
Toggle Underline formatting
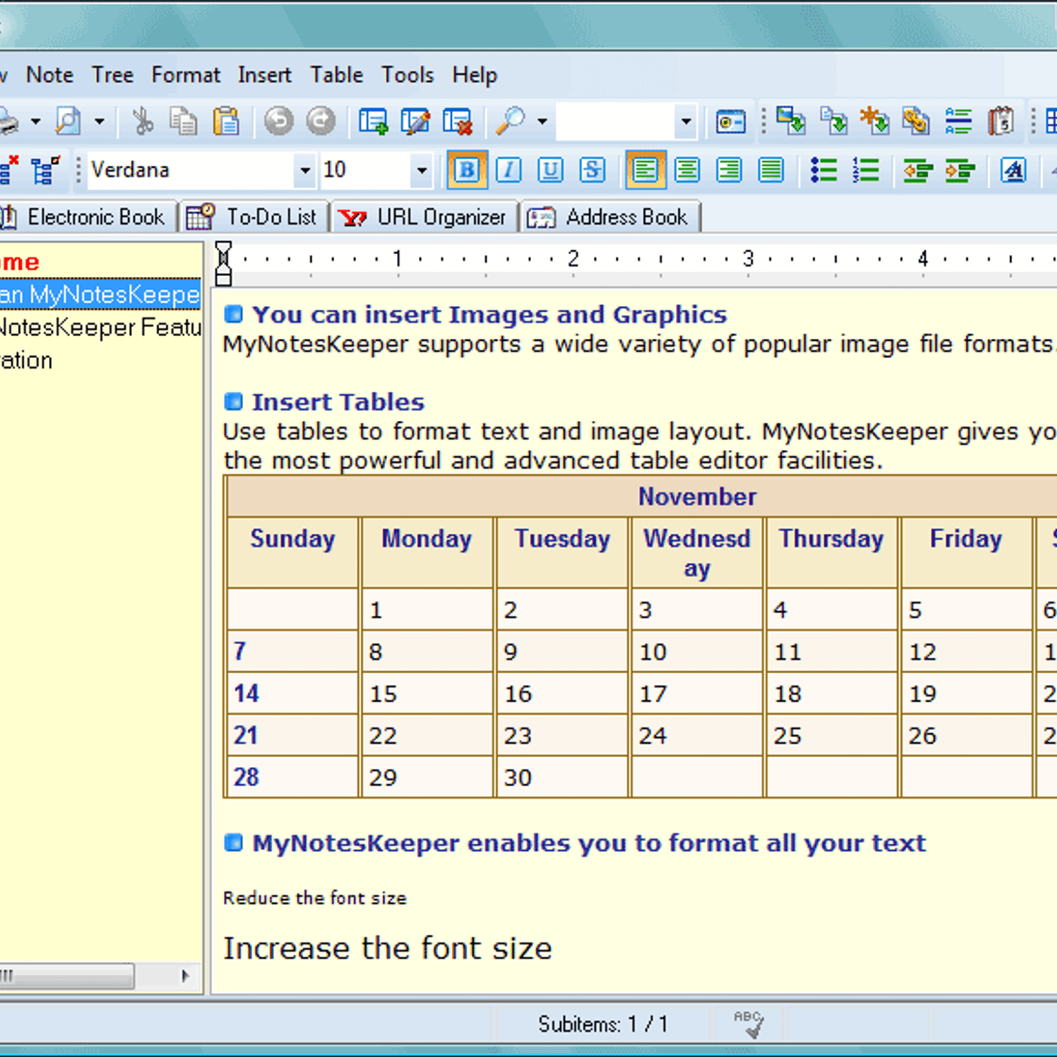tap(550, 170)
